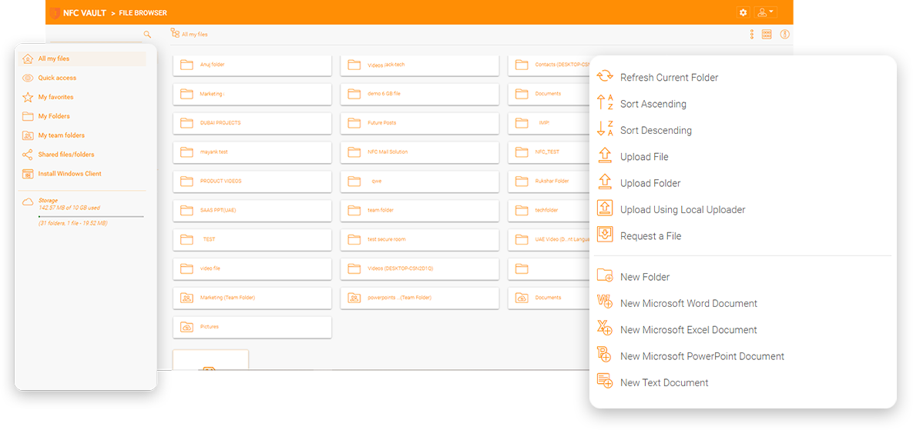Viewport: 913px width, 430px height.
Task: Open the TEST folder
Action: (x=252, y=239)
